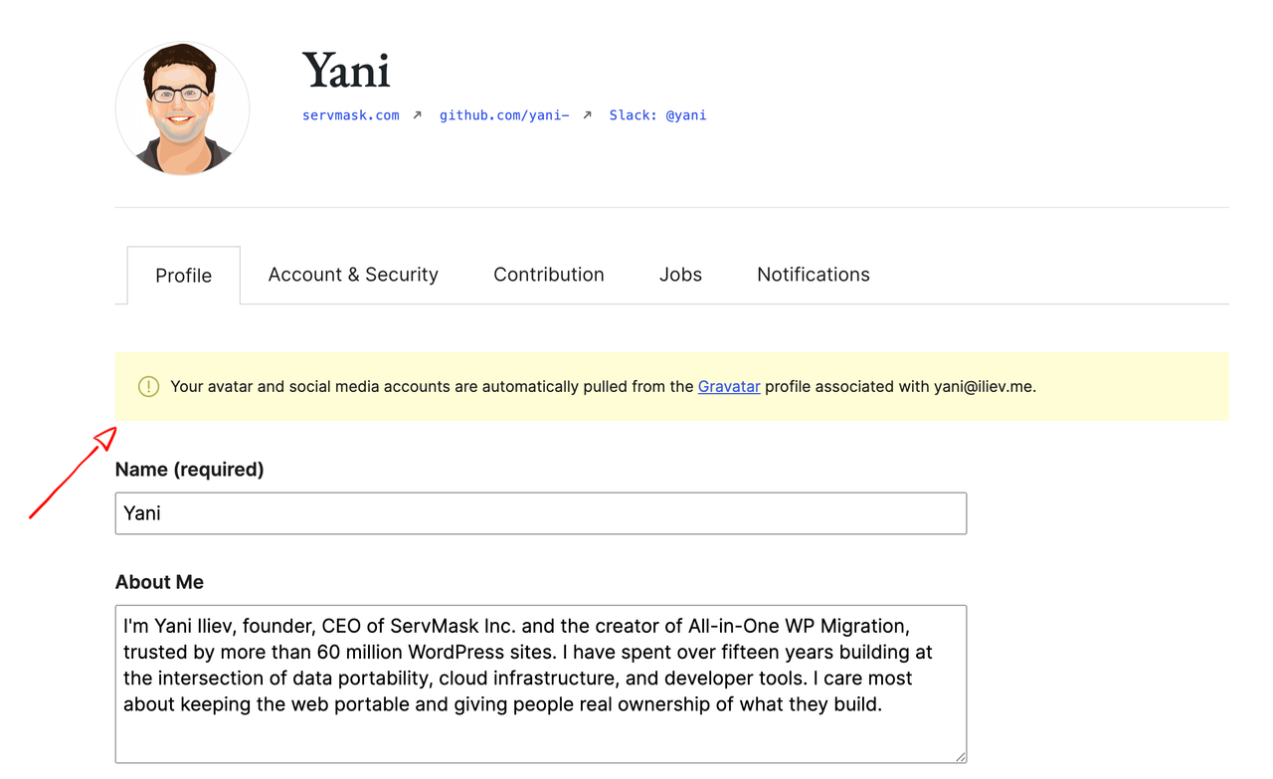Click the About Me label

point(159,582)
